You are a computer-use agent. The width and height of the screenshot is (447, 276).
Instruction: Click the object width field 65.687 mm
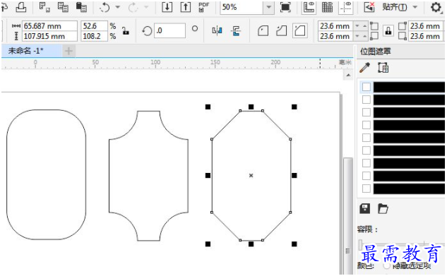tap(49, 26)
